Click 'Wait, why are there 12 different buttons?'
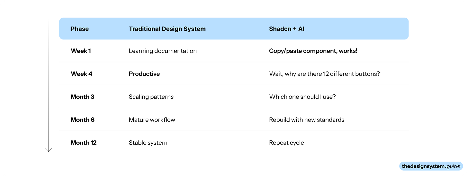This screenshot has height=176, width=468. pyautogui.click(x=325, y=74)
